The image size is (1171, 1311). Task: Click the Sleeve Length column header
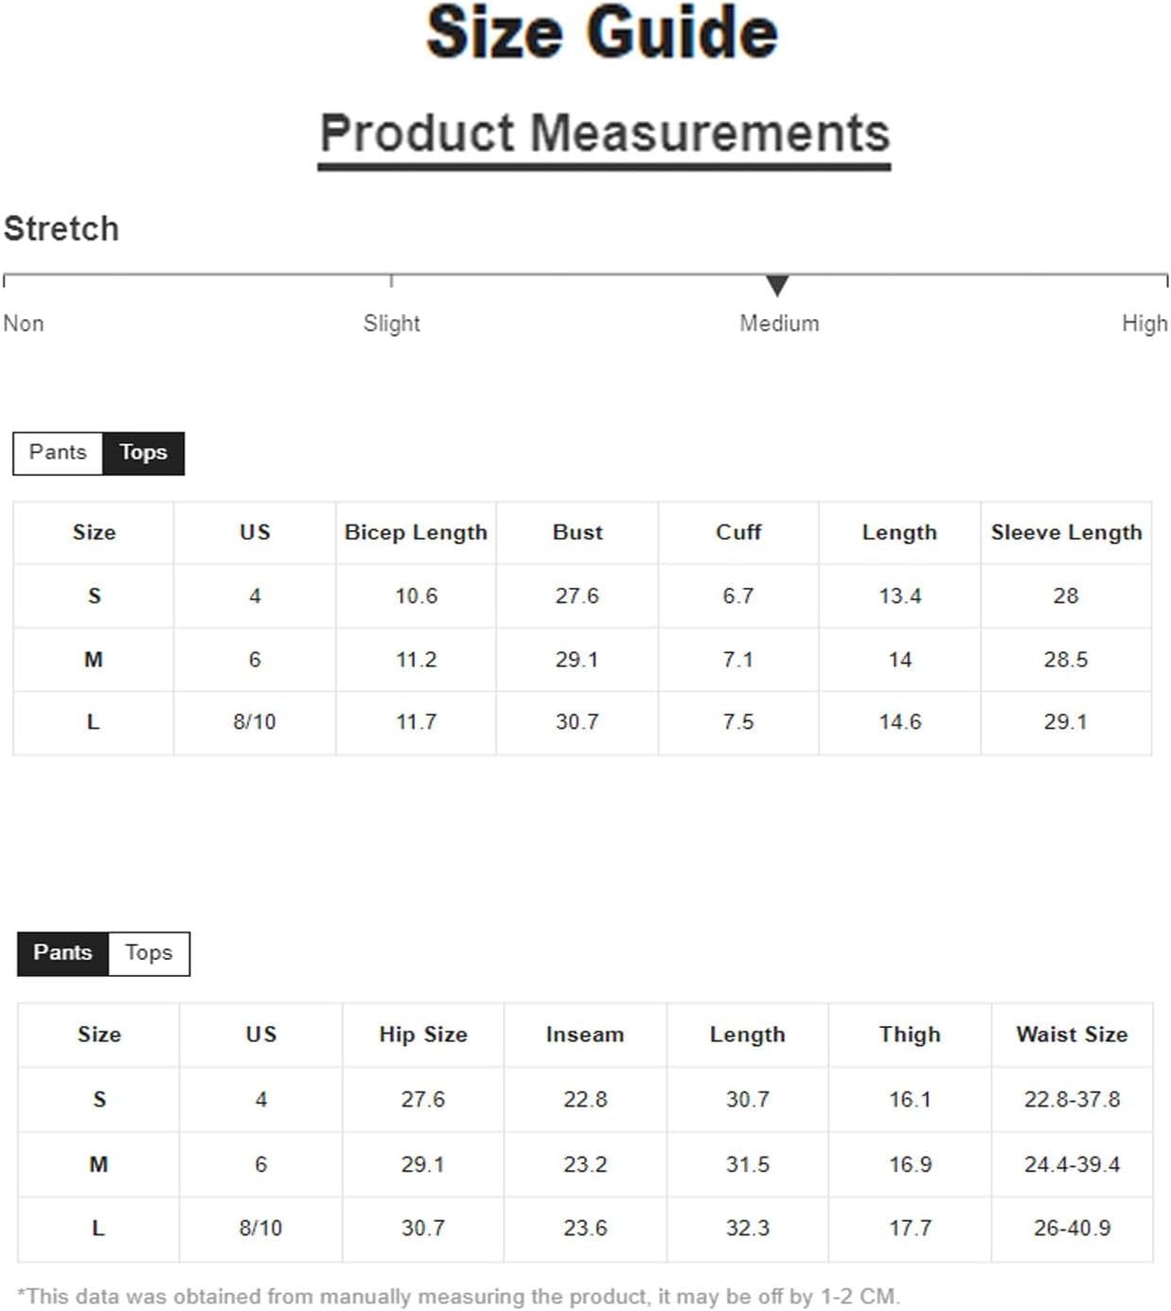pyautogui.click(x=1067, y=533)
